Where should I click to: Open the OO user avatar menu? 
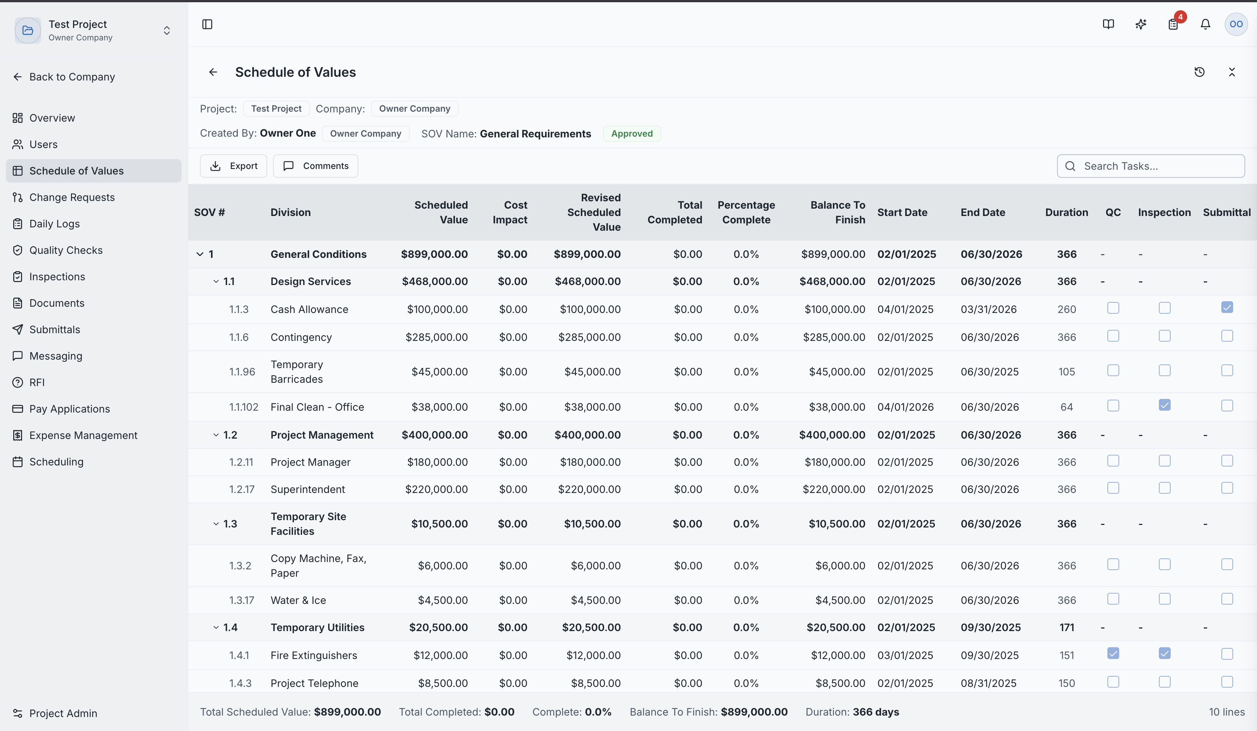(1236, 24)
